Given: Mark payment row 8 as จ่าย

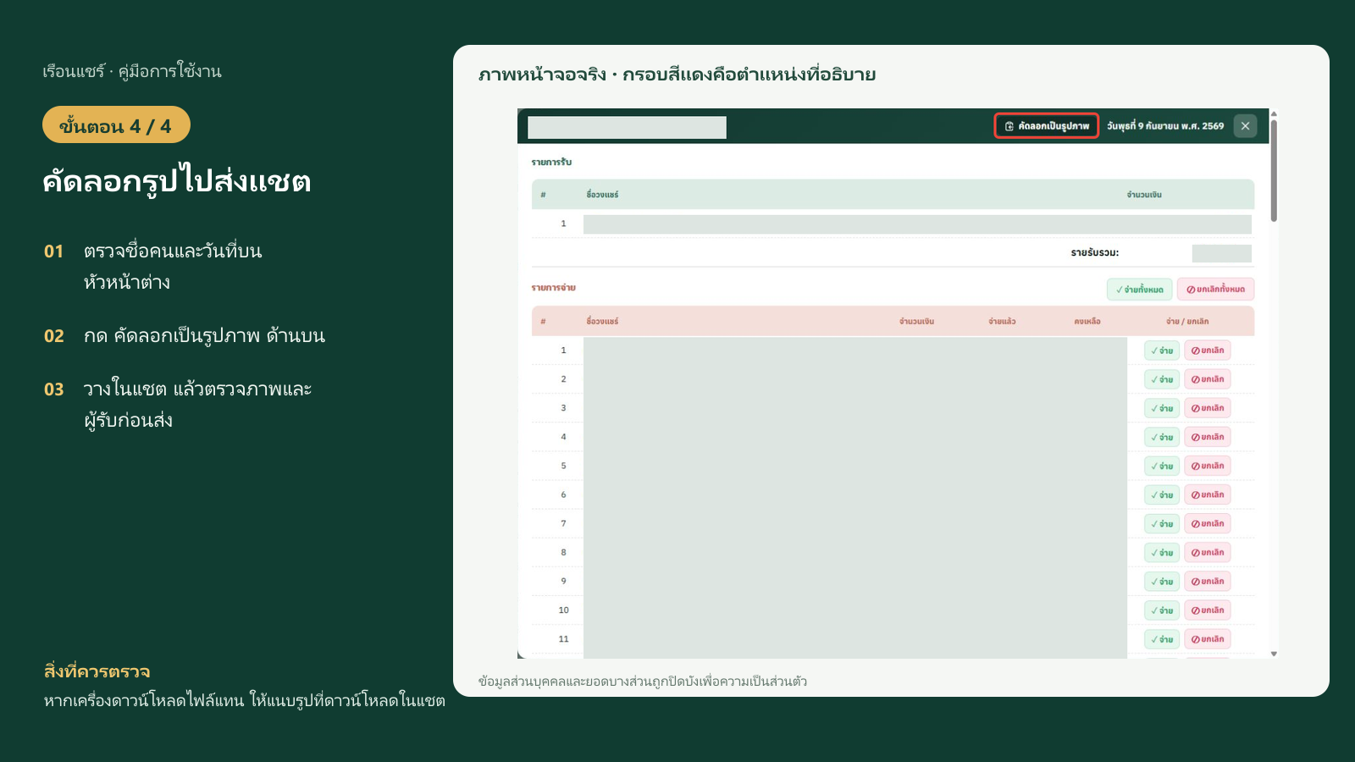Looking at the screenshot, I should tap(1162, 552).
